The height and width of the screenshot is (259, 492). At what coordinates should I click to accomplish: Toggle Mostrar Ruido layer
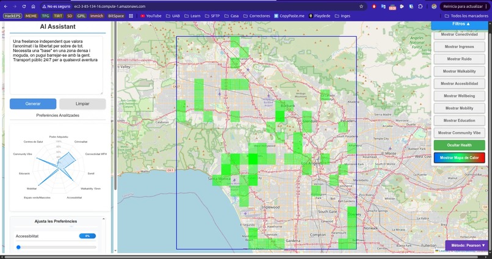click(x=460, y=59)
